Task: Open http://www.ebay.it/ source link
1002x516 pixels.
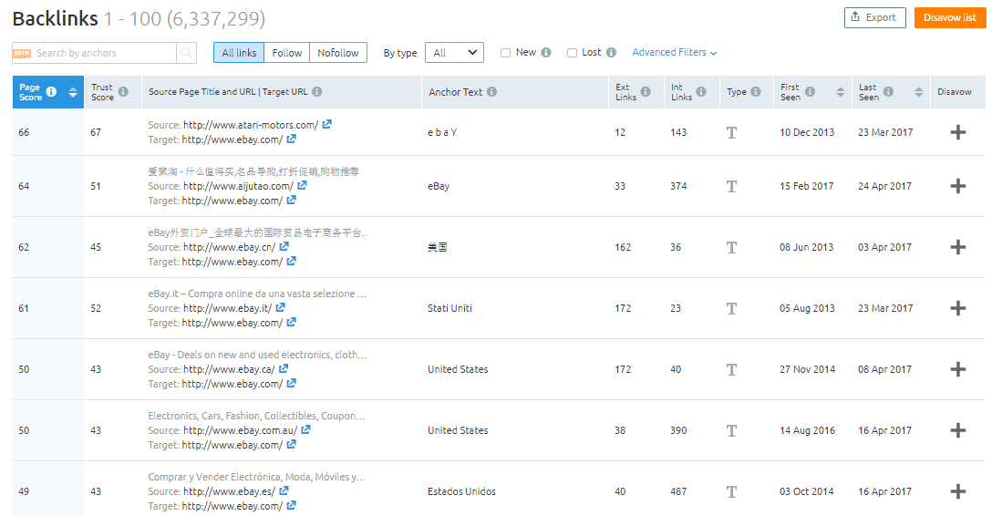Action: point(228,308)
